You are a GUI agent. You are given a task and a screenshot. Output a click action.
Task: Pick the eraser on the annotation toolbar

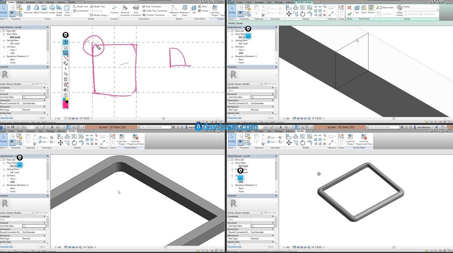pos(66,63)
